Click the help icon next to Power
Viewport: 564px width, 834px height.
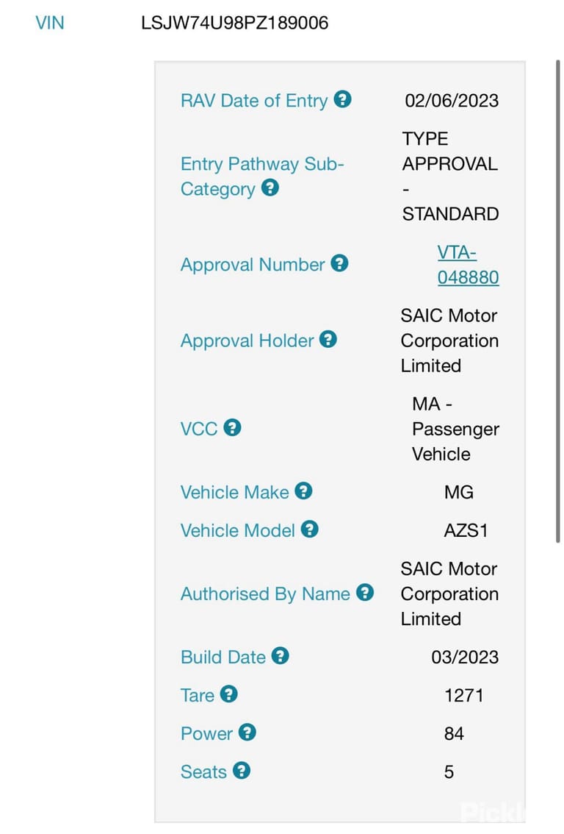pyautogui.click(x=247, y=732)
